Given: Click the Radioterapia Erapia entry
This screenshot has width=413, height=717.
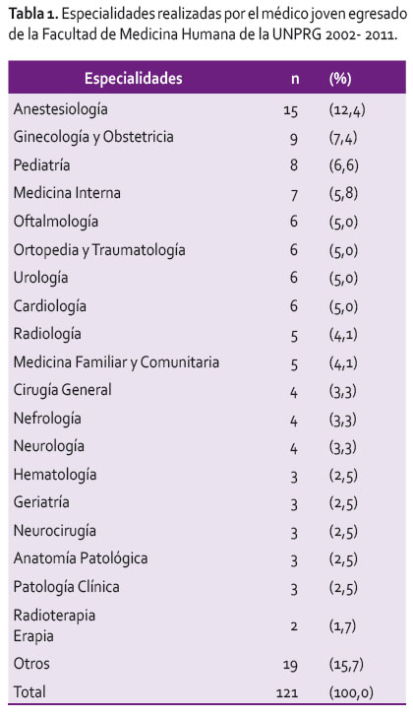Looking at the screenshot, I should point(54,625).
